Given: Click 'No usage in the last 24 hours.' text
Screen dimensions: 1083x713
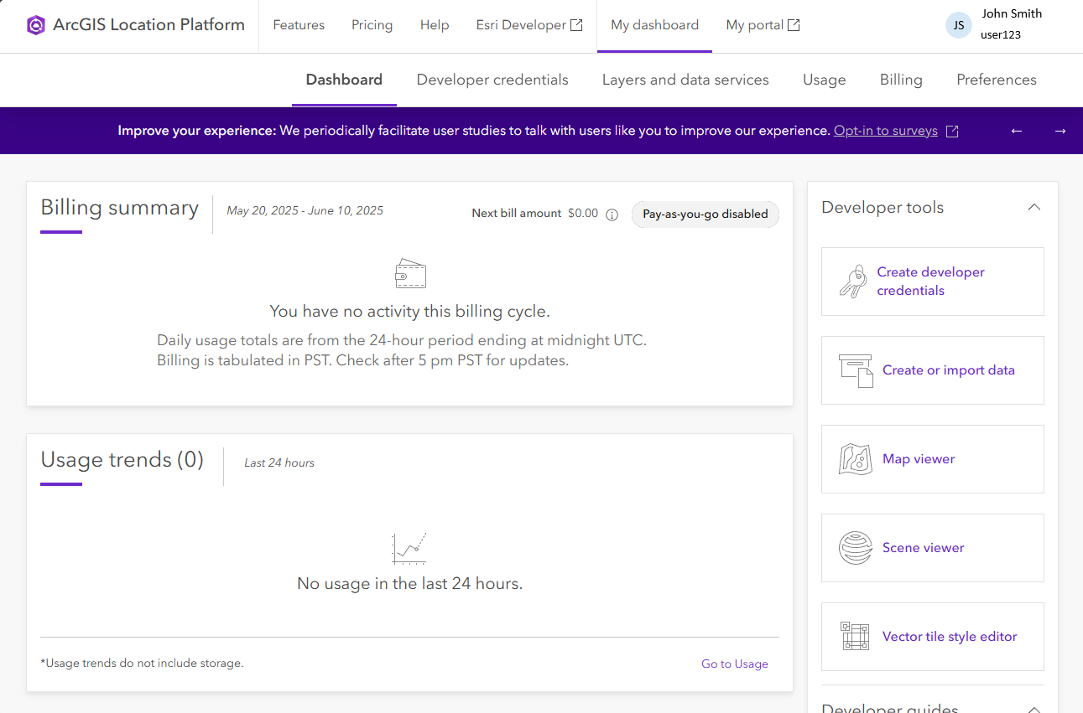Looking at the screenshot, I should point(409,584).
